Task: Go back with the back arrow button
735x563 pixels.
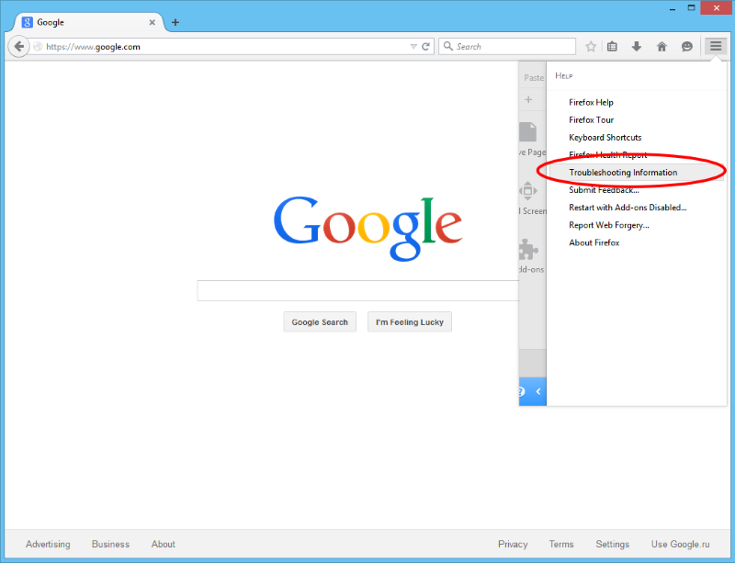Action: tap(18, 47)
